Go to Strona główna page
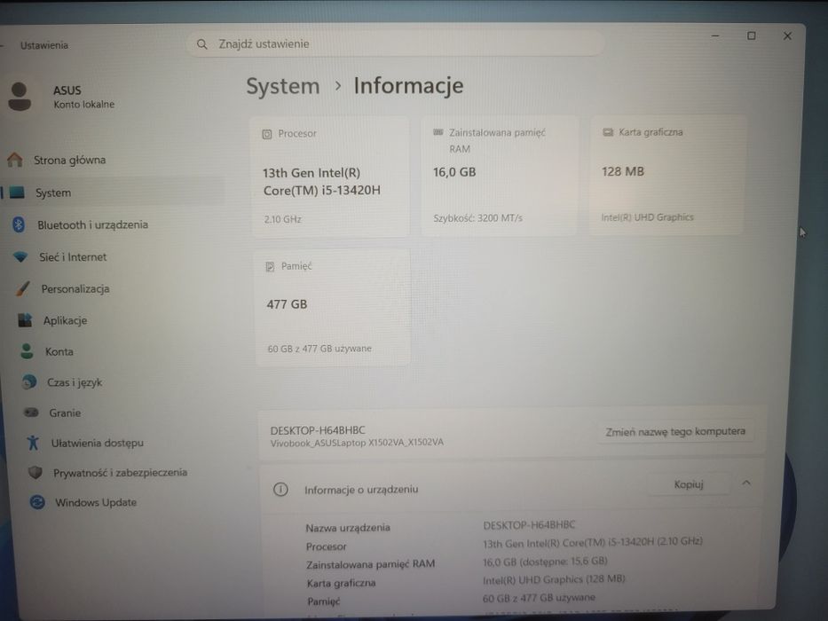Image resolution: width=828 pixels, height=621 pixels. [70, 160]
